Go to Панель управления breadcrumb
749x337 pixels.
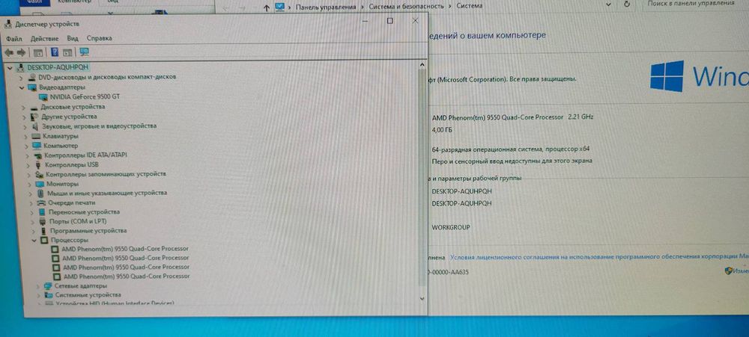click(x=326, y=7)
